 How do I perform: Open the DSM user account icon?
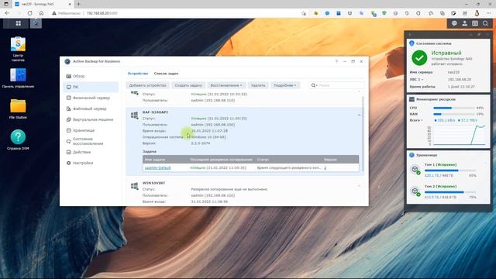[x=465, y=23]
